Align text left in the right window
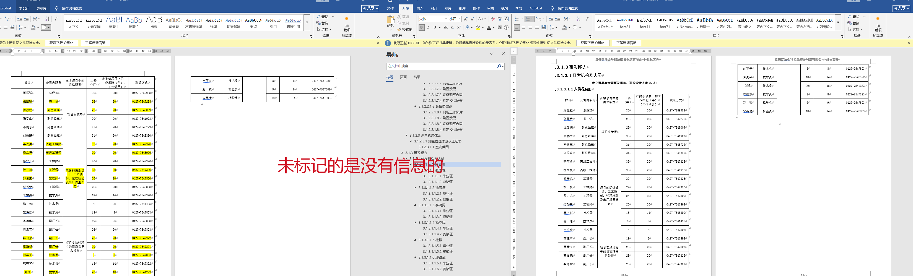913x276 pixels. (517, 27)
